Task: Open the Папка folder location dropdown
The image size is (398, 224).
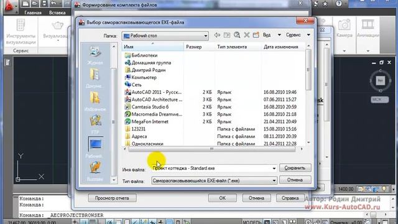Action: (165, 36)
